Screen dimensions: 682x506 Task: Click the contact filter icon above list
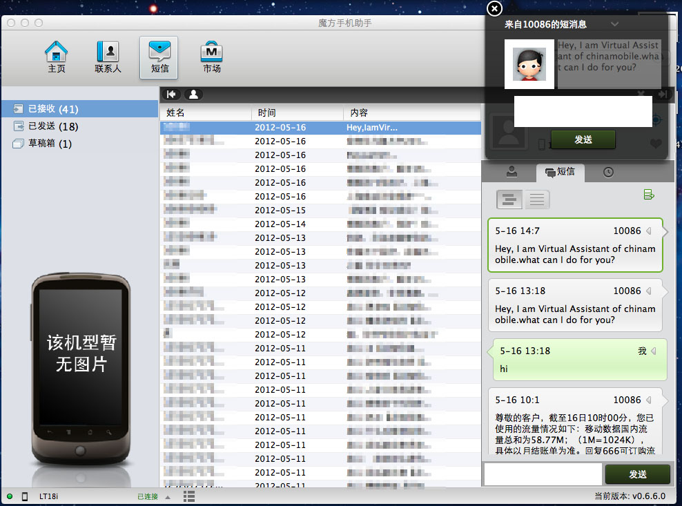point(193,95)
